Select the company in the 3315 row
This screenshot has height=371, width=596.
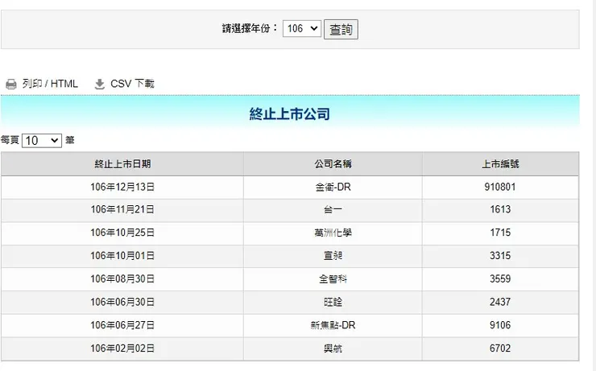point(333,256)
